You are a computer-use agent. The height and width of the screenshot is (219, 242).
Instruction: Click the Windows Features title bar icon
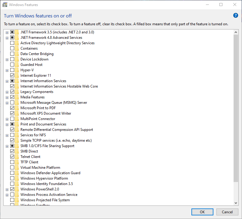[5, 5]
